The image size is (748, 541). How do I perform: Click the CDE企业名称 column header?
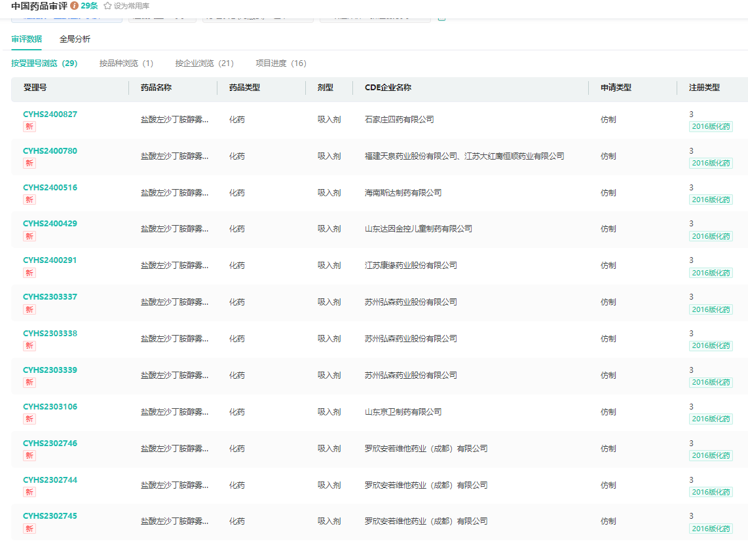pos(388,88)
